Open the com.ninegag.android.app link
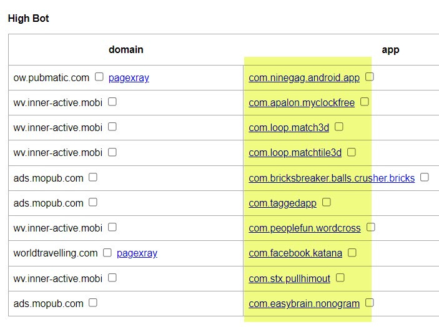Viewport: 439px width, 327px height. pyautogui.click(x=304, y=78)
